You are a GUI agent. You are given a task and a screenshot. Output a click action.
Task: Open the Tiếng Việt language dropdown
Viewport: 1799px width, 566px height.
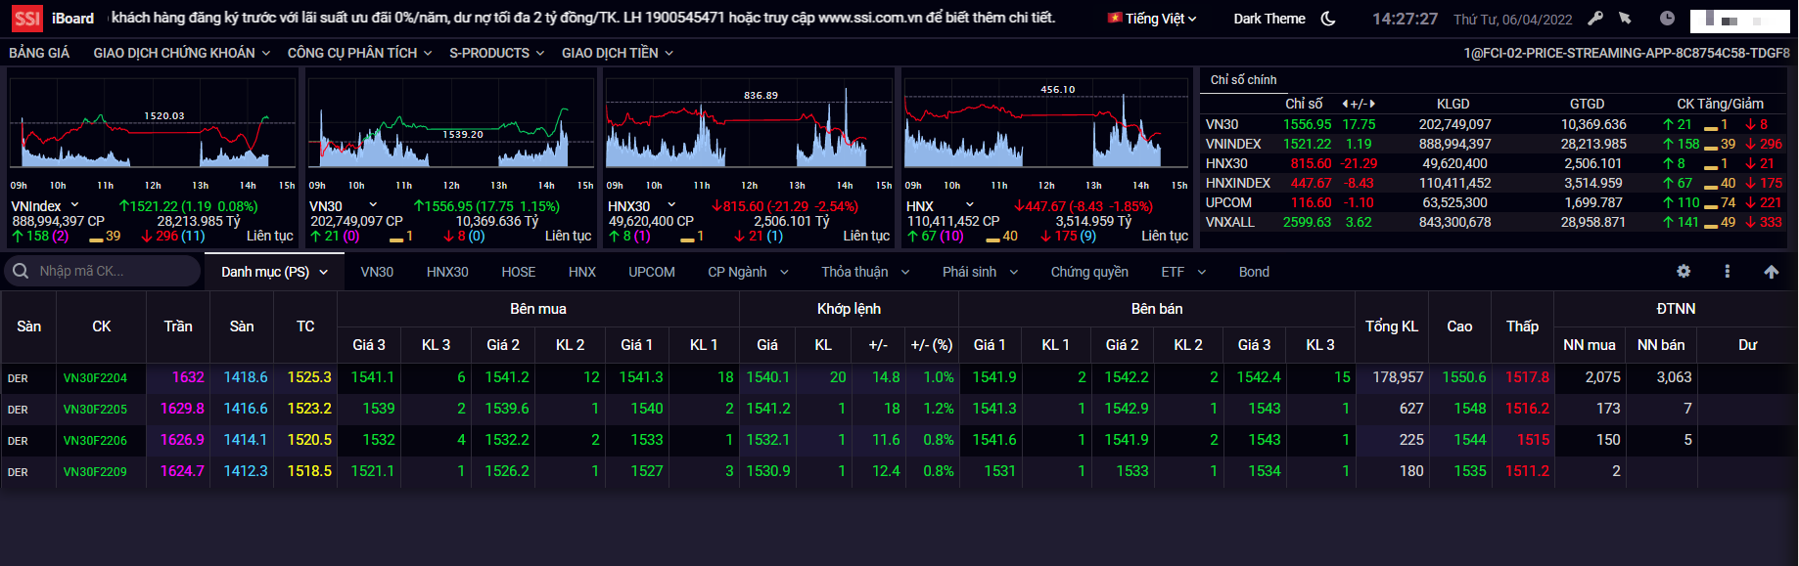[x=1152, y=19]
